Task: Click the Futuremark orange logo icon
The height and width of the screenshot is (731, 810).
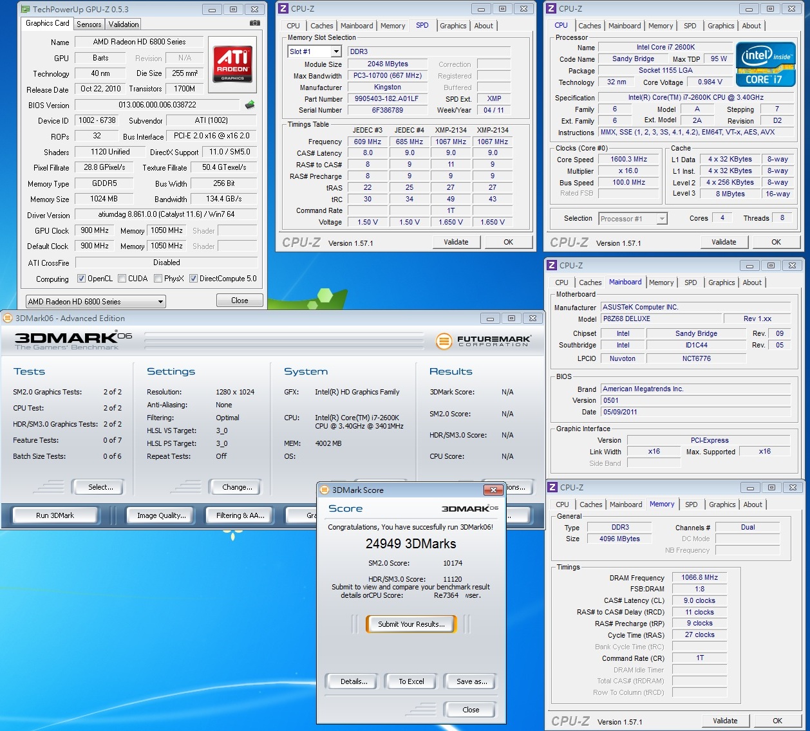Action: click(x=444, y=341)
